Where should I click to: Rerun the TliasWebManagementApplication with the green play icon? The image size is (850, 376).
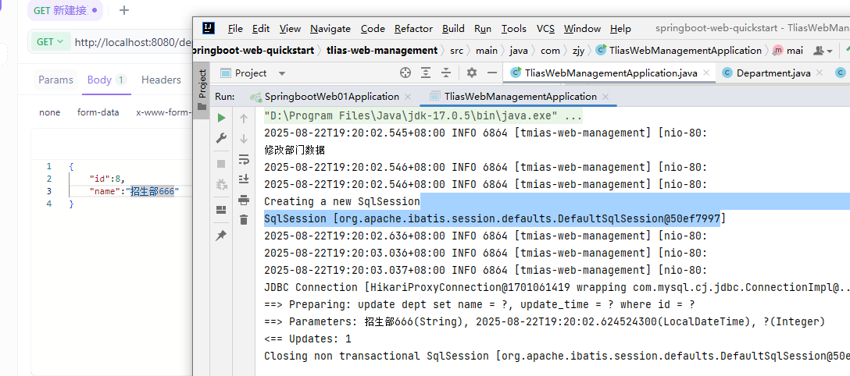coord(221,118)
